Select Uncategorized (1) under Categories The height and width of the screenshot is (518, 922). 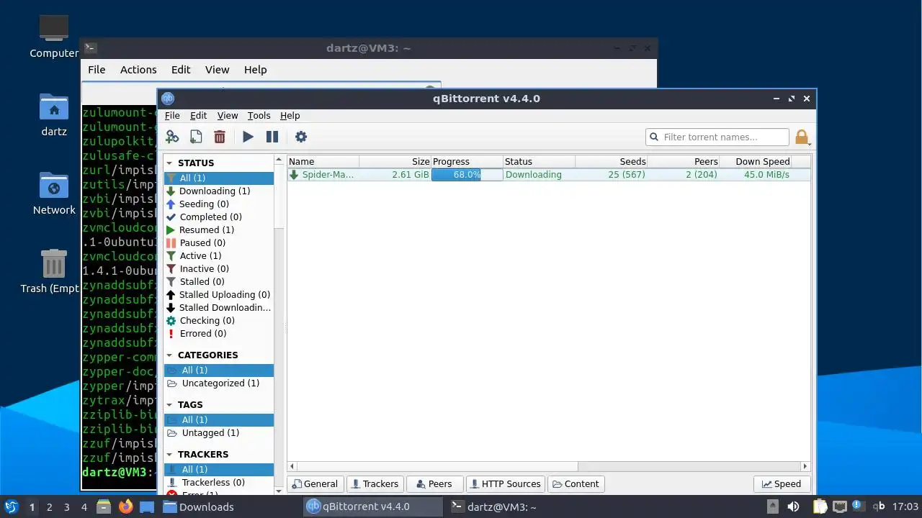(219, 383)
